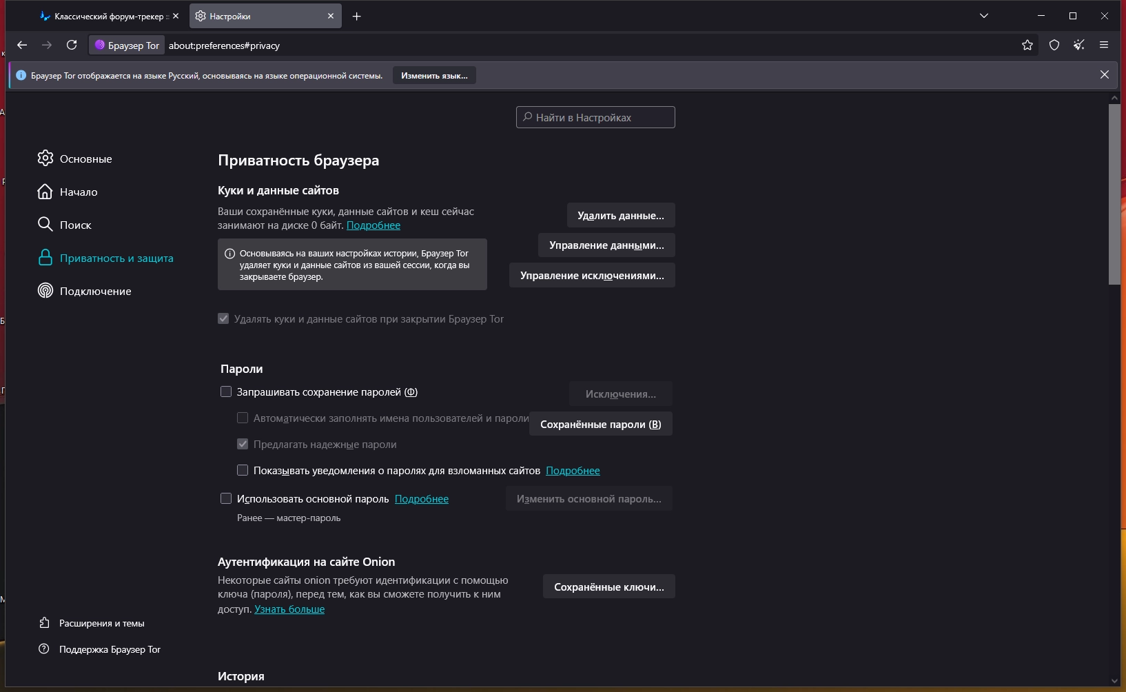The image size is (1126, 692).
Task: Open "Сохранённые ключи..." button
Action: tap(608, 587)
